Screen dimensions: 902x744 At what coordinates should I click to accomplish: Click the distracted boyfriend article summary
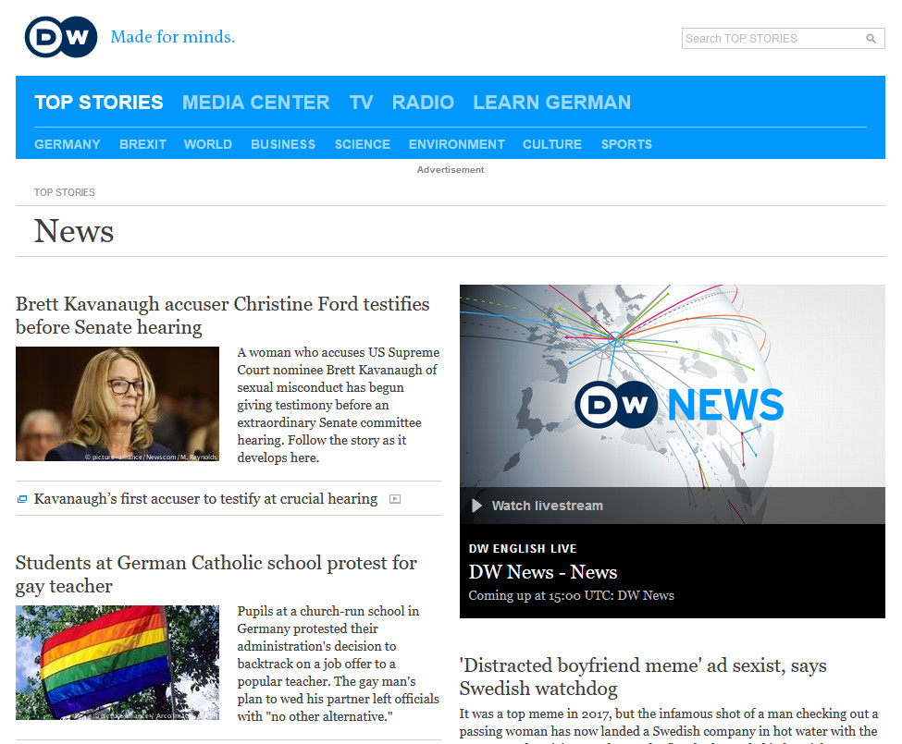coord(669,726)
